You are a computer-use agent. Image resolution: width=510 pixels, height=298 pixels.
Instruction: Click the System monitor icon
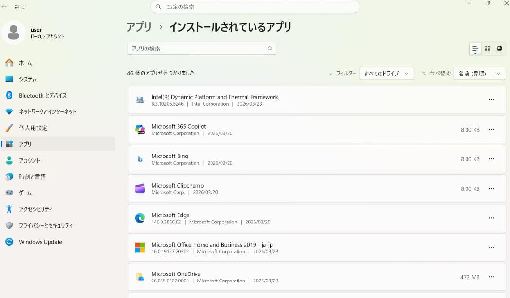pyautogui.click(x=9, y=79)
